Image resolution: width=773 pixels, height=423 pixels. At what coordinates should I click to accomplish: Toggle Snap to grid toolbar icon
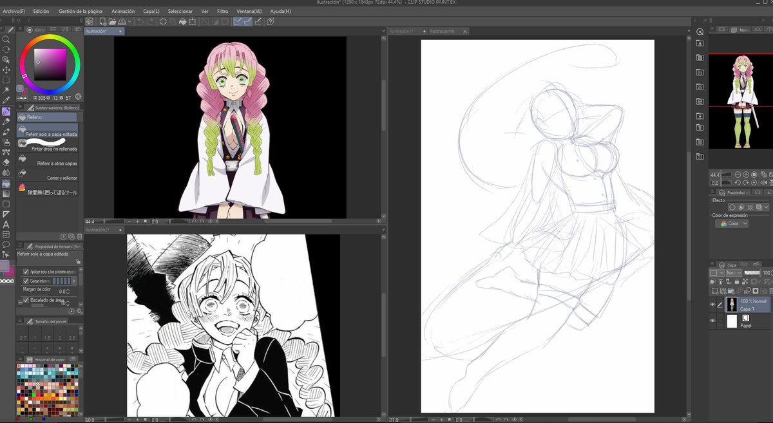[258, 21]
